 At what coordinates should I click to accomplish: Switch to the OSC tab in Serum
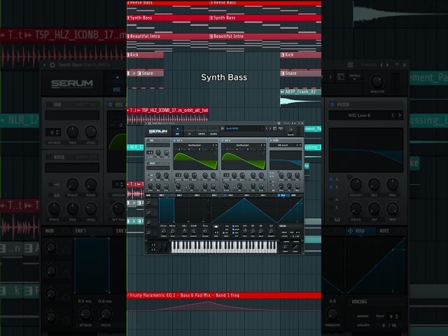tap(177, 132)
